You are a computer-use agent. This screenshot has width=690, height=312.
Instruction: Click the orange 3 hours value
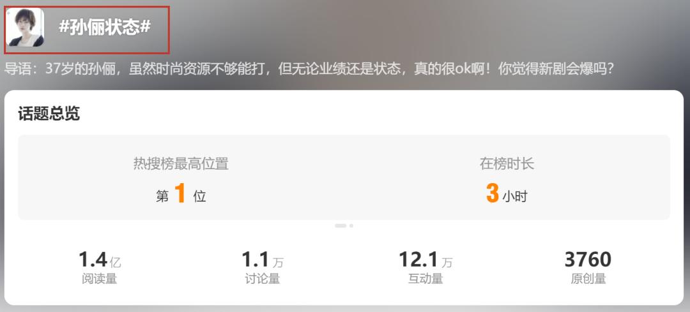click(x=492, y=193)
